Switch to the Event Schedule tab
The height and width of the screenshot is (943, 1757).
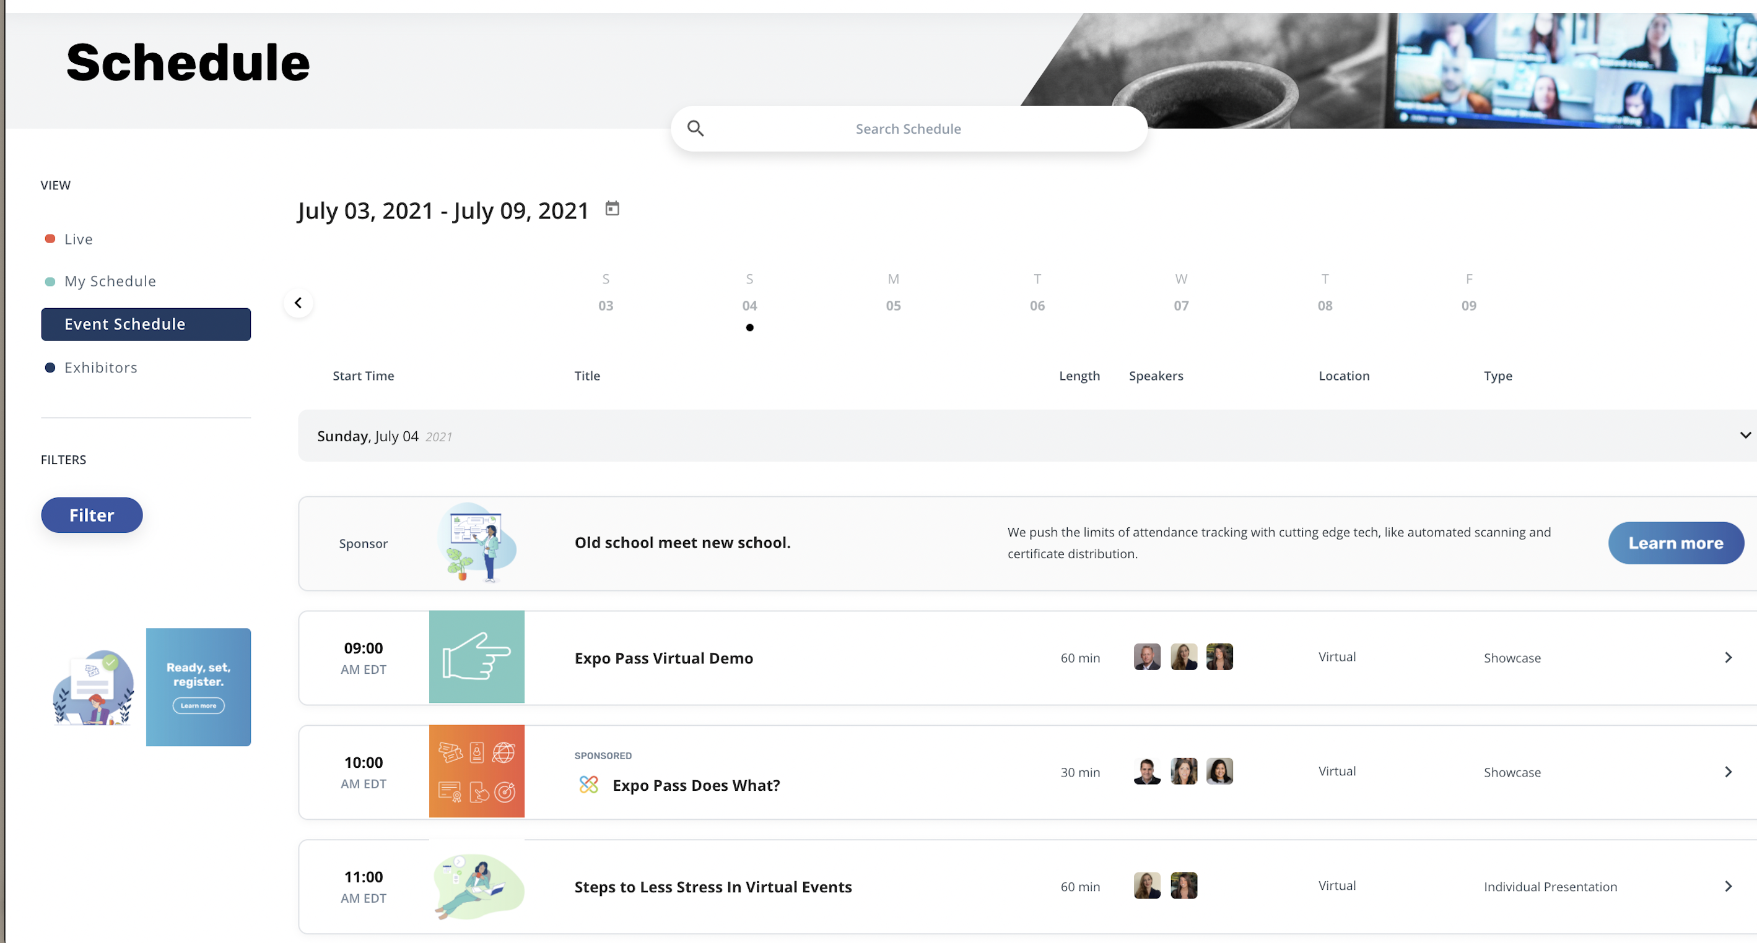[146, 324]
